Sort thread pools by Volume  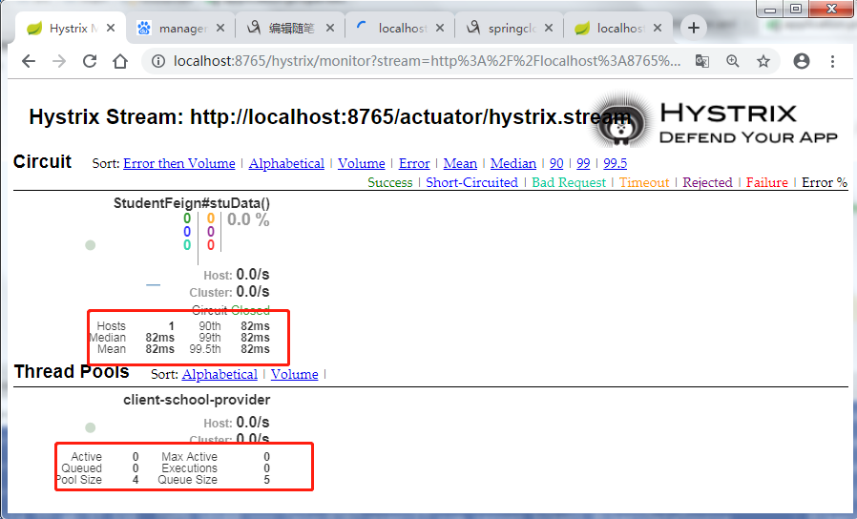(295, 374)
